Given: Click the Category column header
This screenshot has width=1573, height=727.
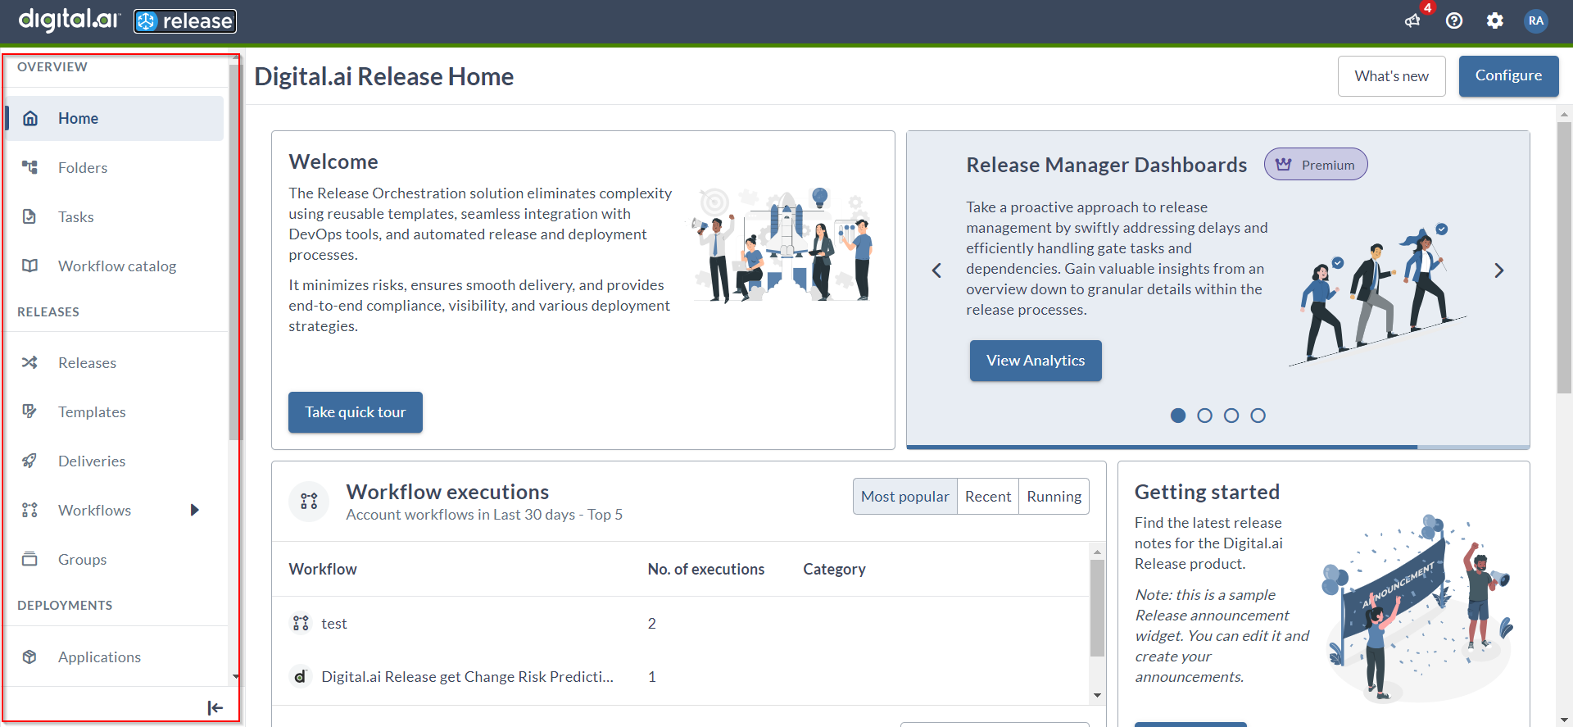Looking at the screenshot, I should 834,569.
